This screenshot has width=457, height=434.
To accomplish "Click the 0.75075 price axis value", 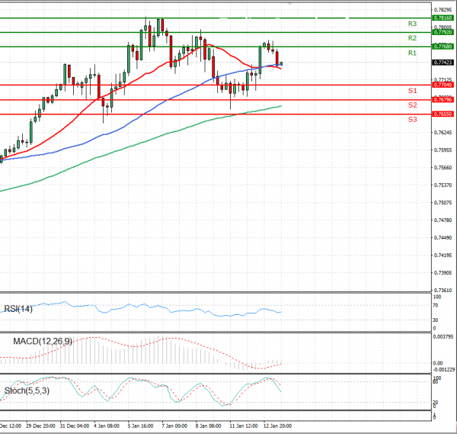I will pos(443,203).
